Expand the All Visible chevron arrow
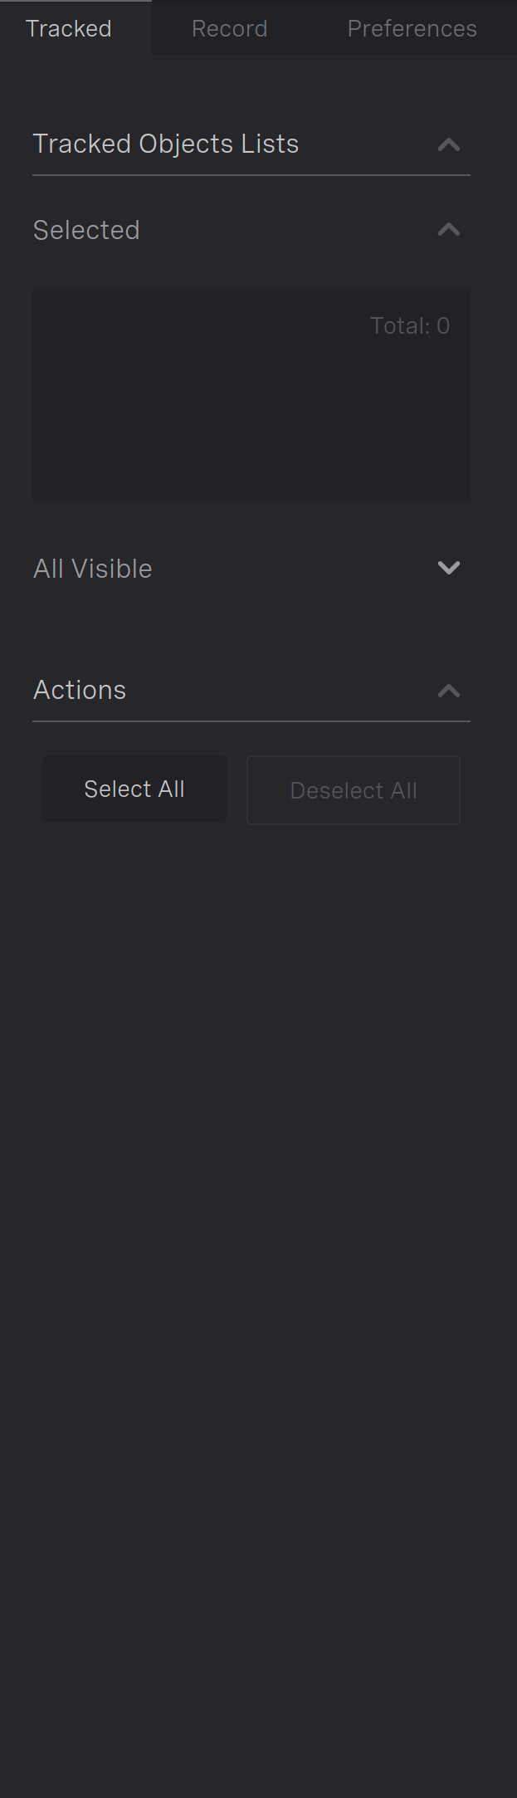Viewport: 517px width, 1798px height. [x=449, y=568]
